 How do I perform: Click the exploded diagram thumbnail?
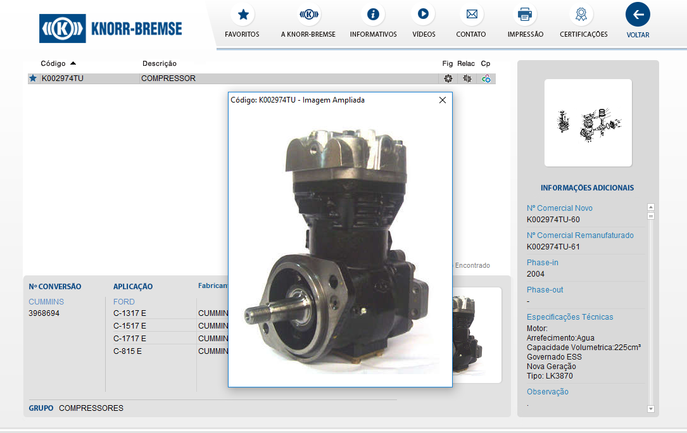[x=588, y=122]
